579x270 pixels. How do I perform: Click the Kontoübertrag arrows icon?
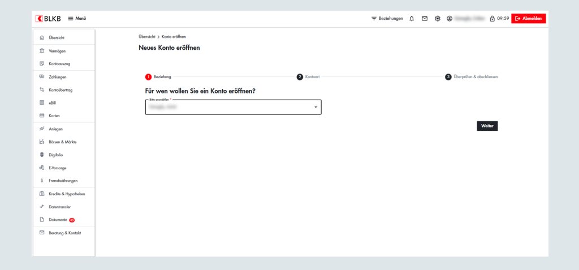click(42, 90)
